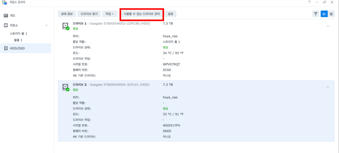Open the HDD/SSD sidebar page
Viewport: 339px width, 153px height.
(x=25, y=48)
